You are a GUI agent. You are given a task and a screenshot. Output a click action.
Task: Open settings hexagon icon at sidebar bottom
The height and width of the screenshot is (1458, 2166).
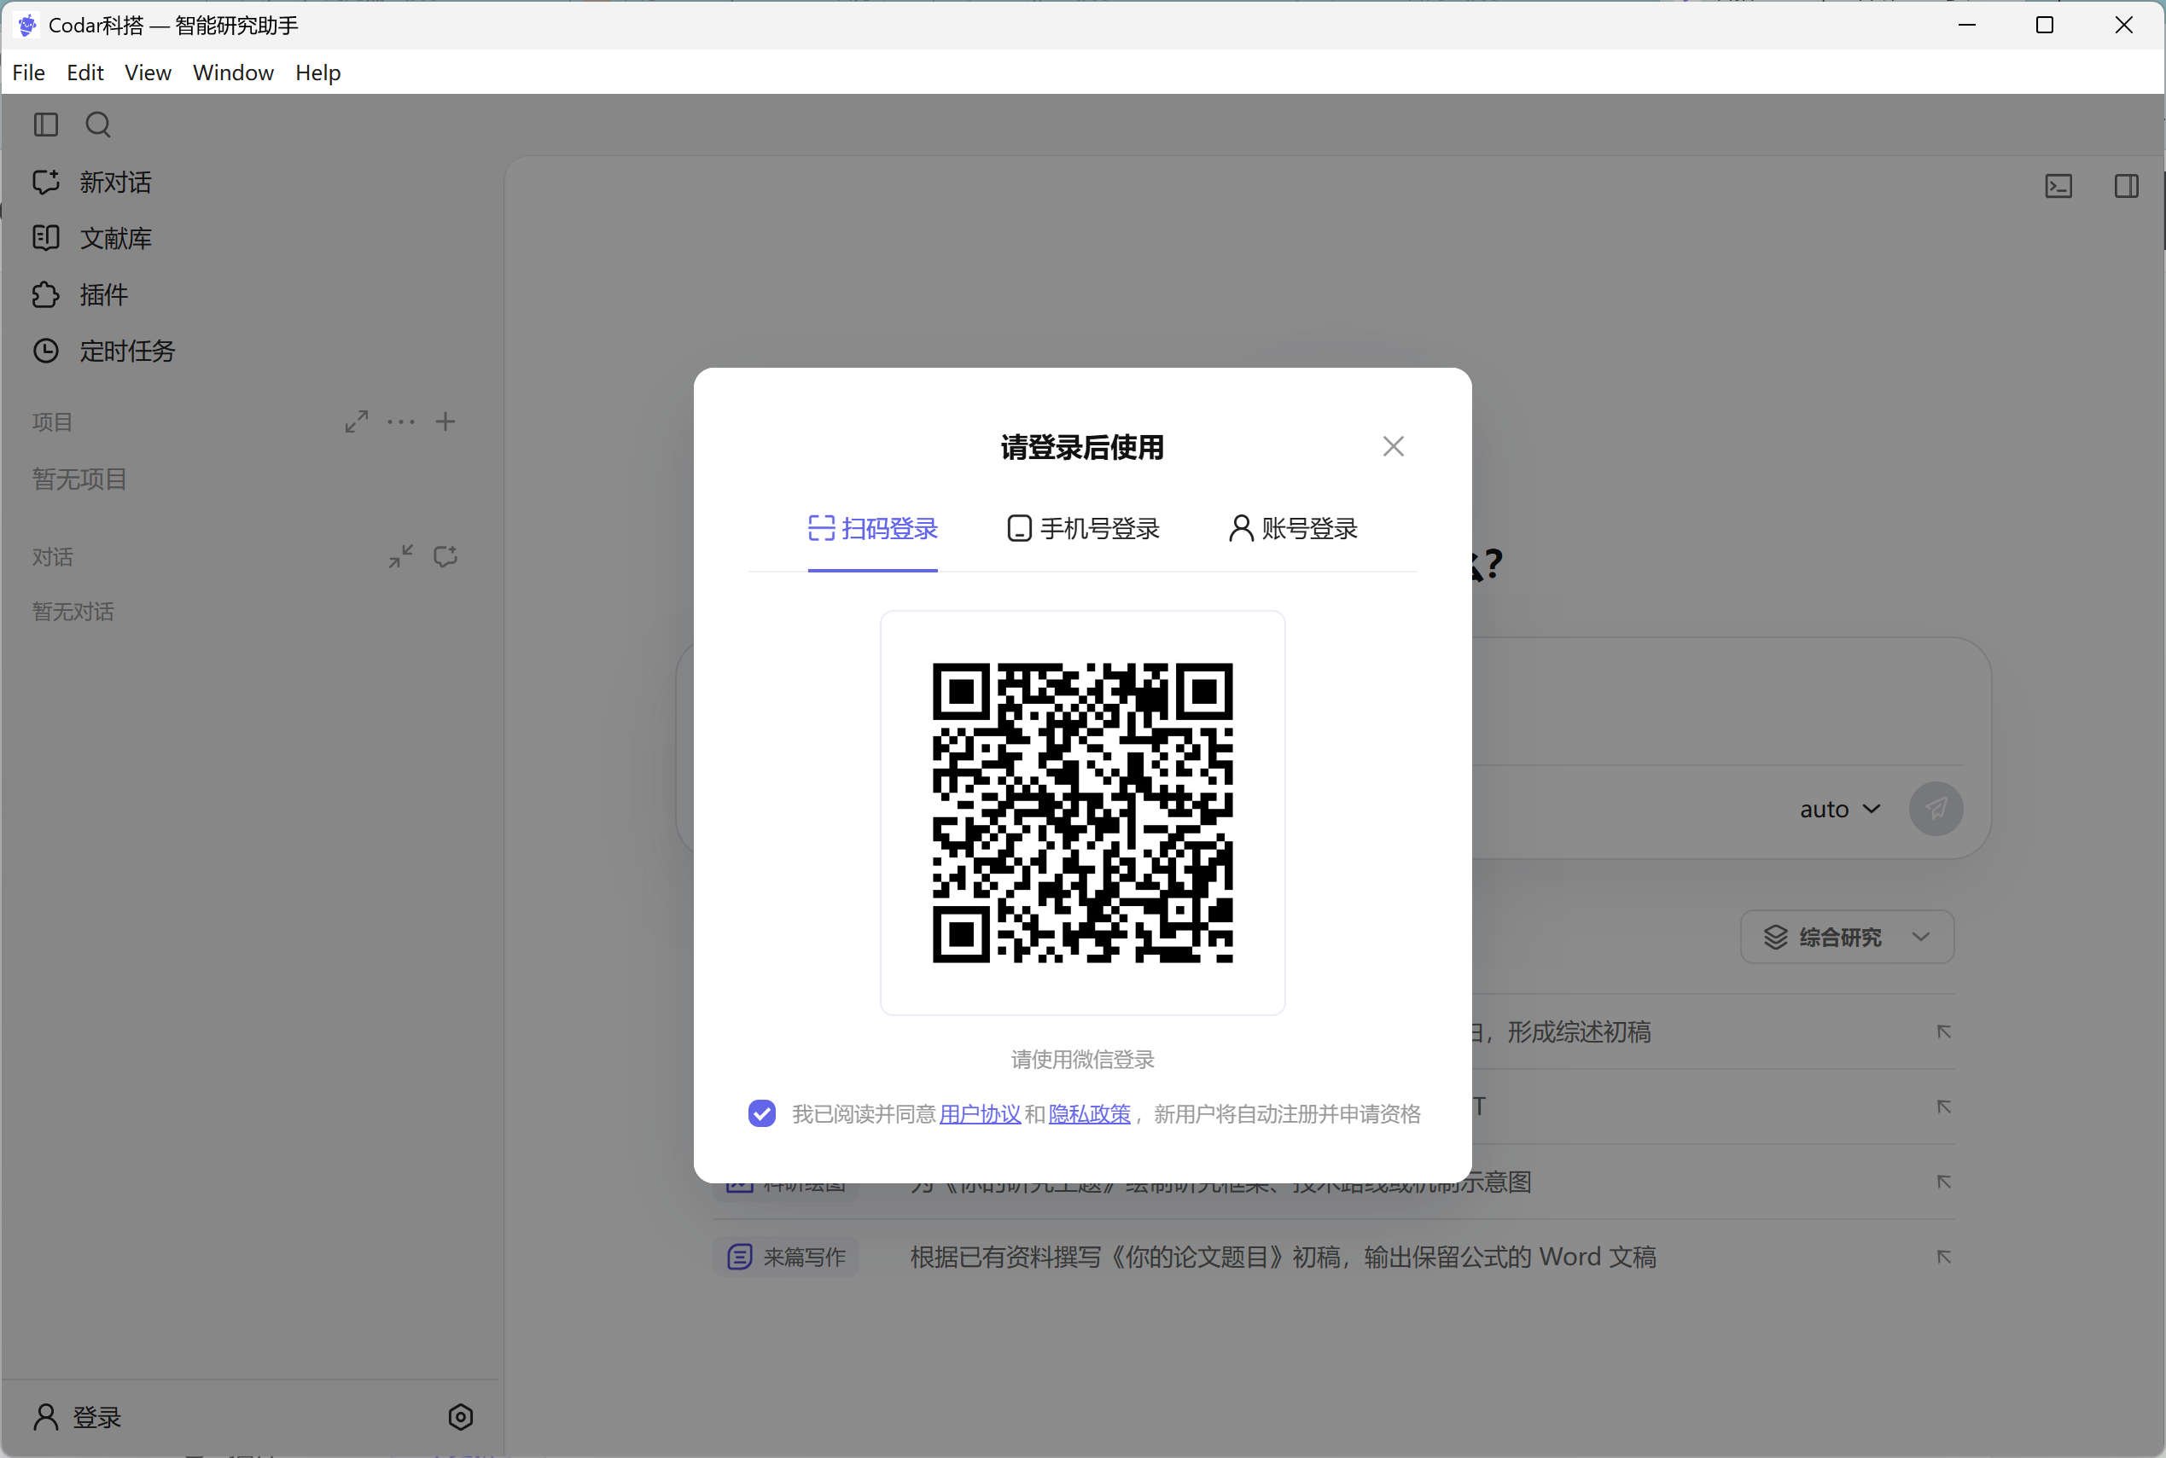460,1417
